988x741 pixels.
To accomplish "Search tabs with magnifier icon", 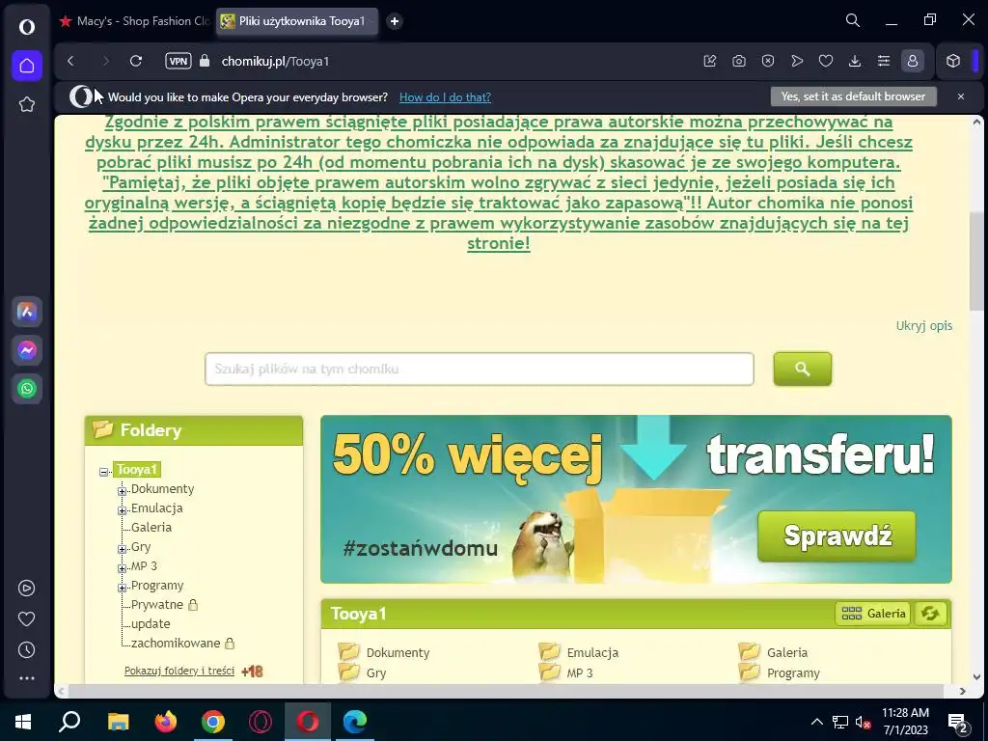I will [853, 21].
